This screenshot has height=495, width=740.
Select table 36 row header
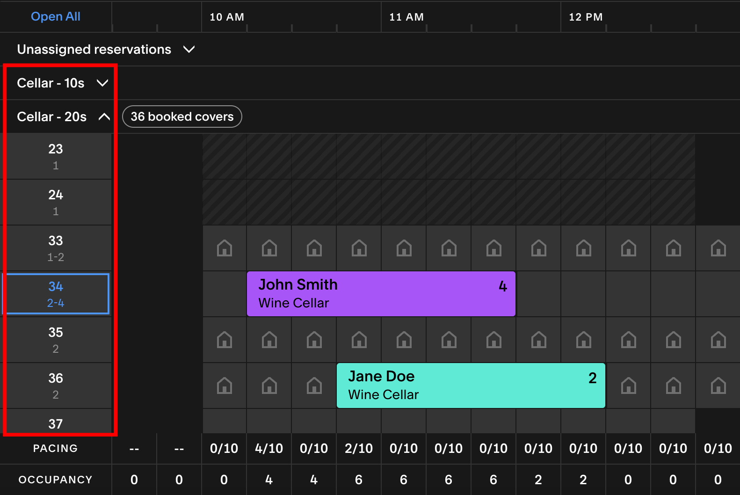pos(56,386)
